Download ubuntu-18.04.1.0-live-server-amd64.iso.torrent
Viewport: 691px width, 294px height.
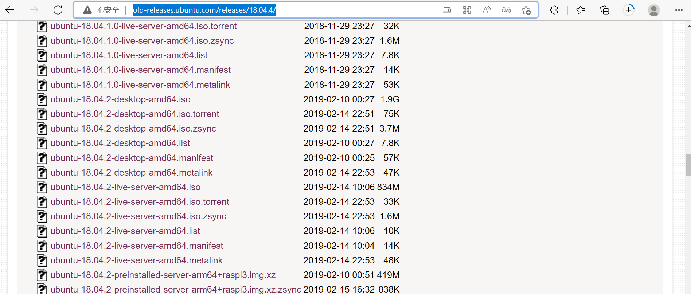(x=144, y=26)
